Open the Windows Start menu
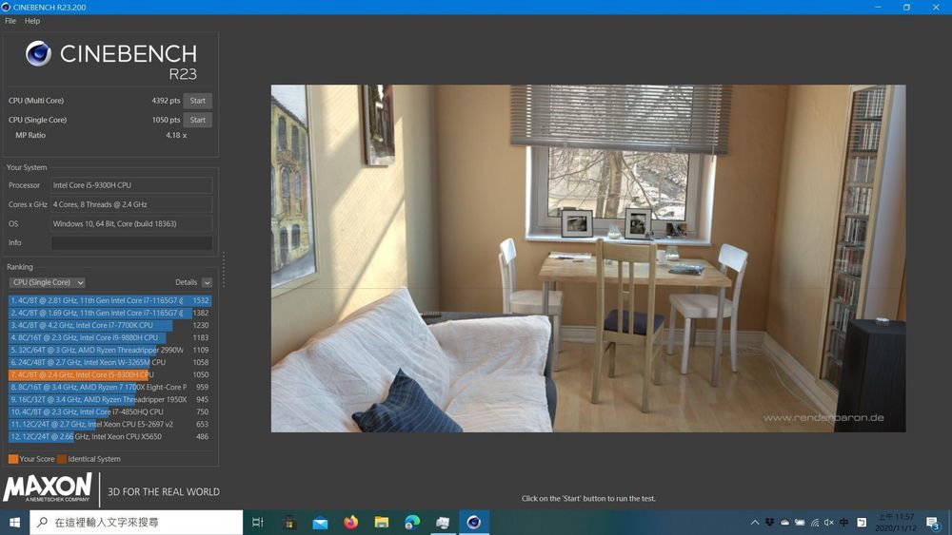952x535 pixels. (14, 523)
